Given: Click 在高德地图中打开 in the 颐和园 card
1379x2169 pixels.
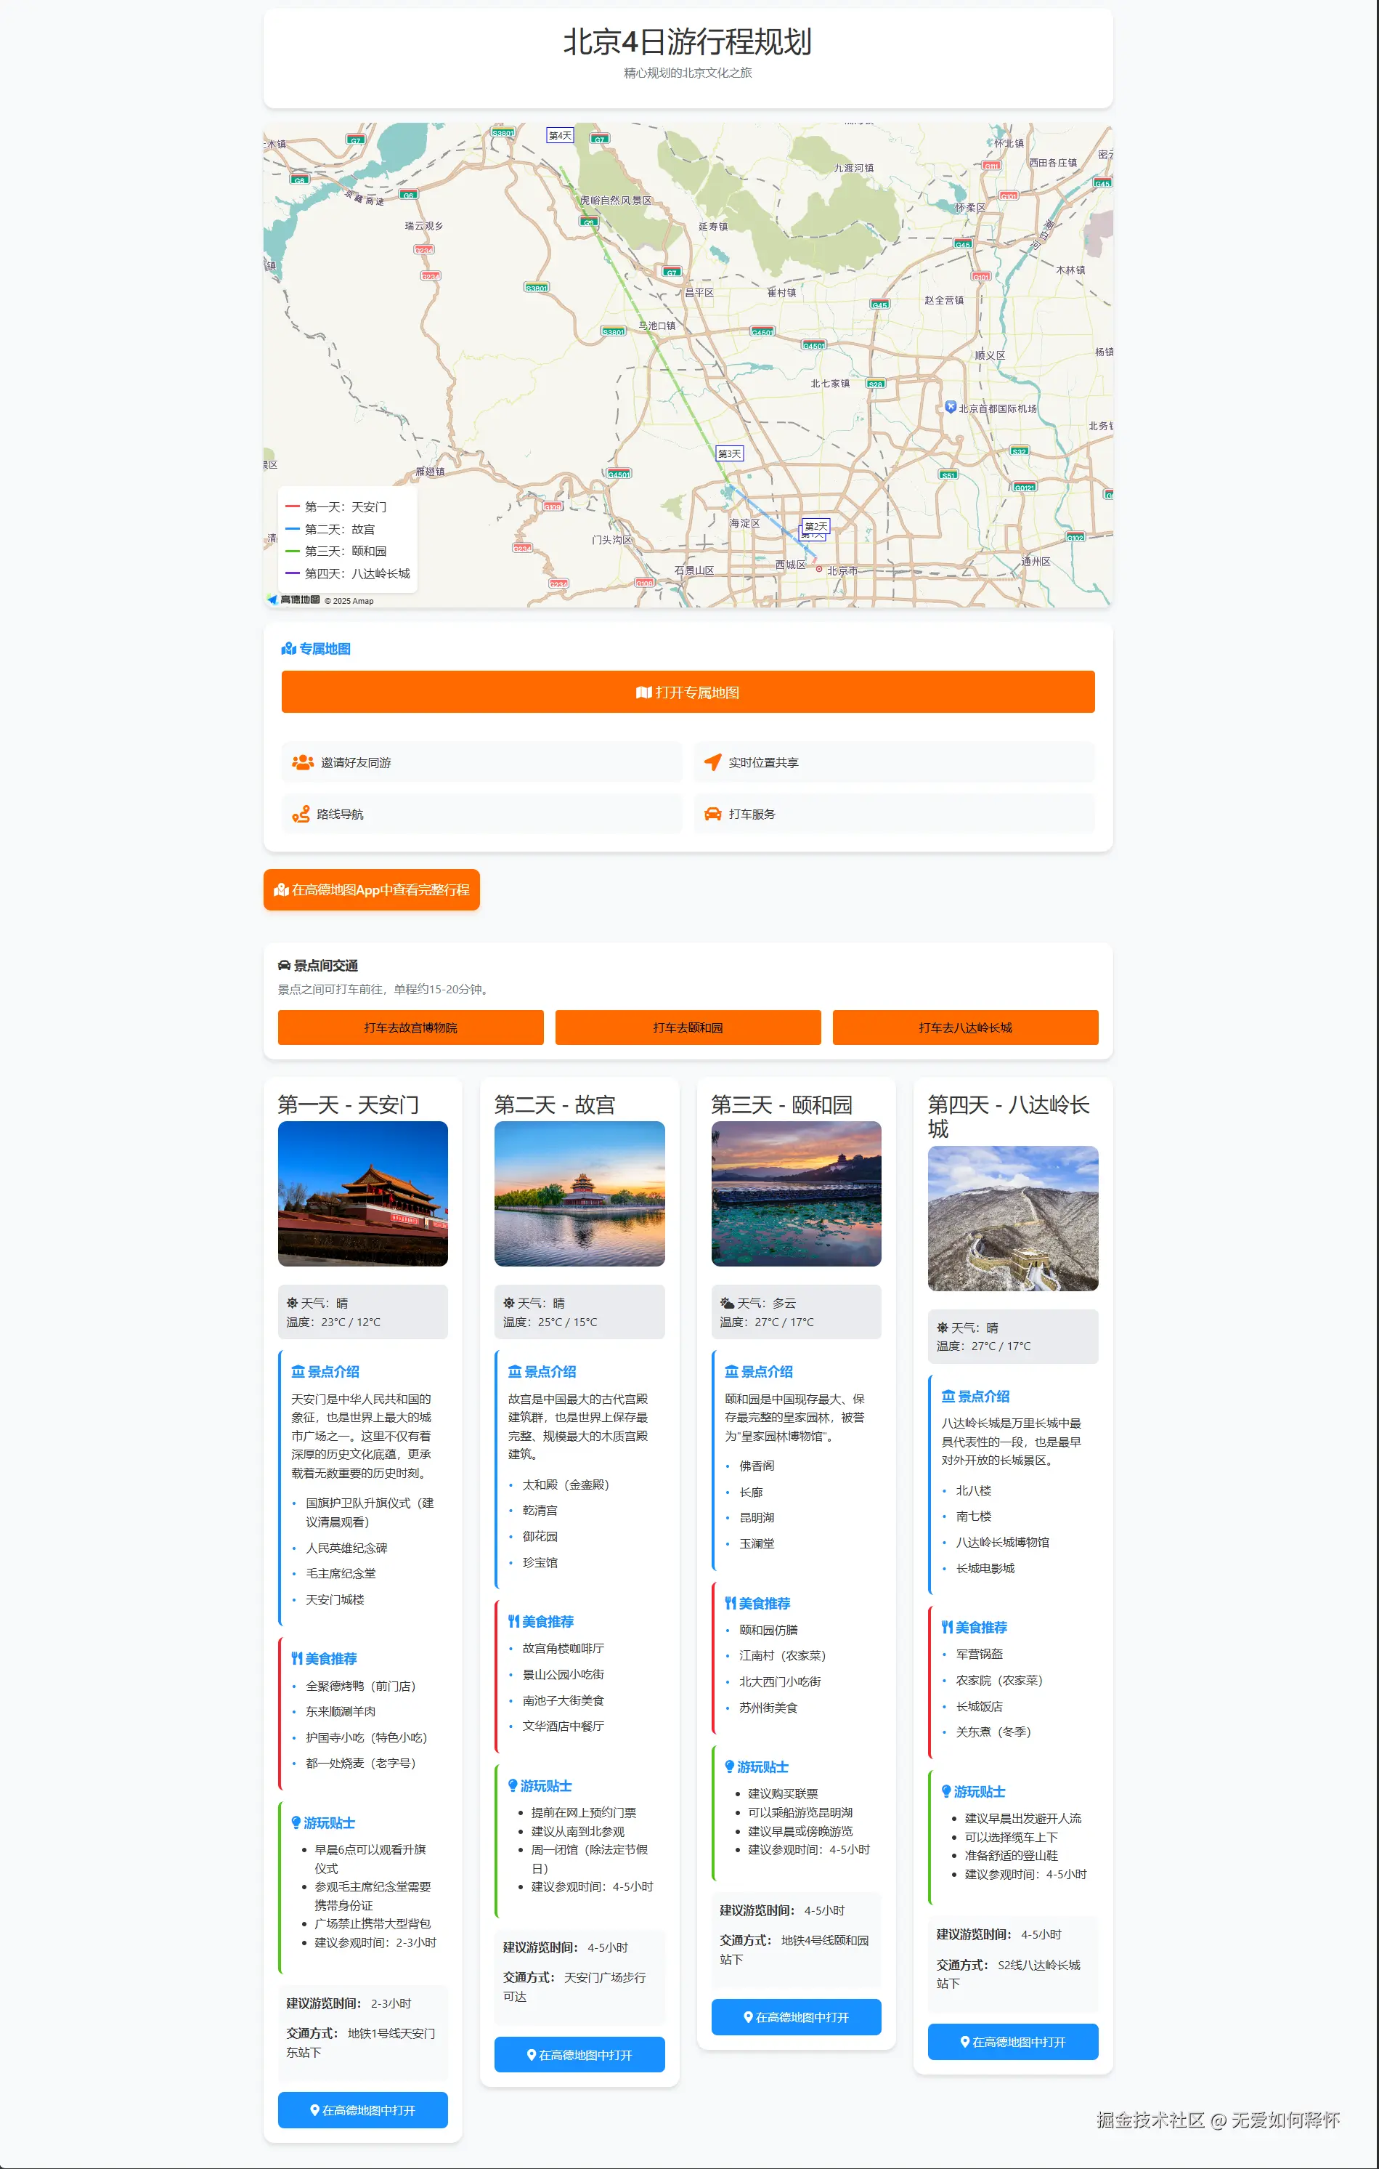Looking at the screenshot, I should point(797,2018).
